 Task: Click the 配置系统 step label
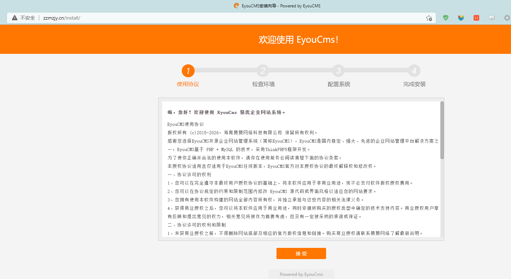tap(339, 84)
